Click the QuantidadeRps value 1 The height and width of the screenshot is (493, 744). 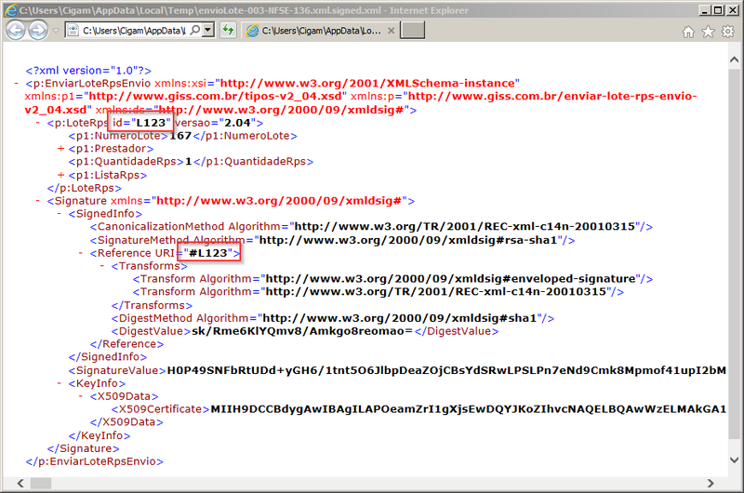pos(189,162)
